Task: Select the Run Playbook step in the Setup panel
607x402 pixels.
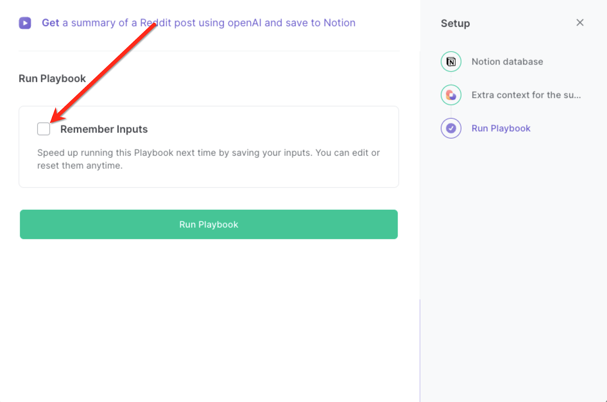Action: point(501,128)
